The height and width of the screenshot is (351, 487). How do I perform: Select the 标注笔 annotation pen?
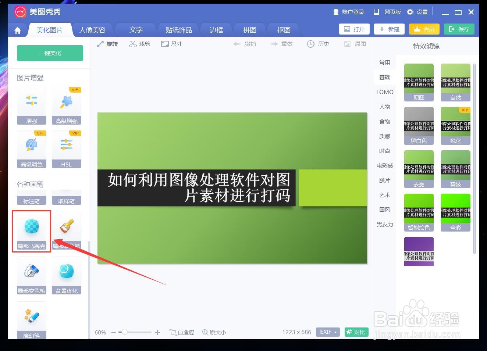[31, 197]
